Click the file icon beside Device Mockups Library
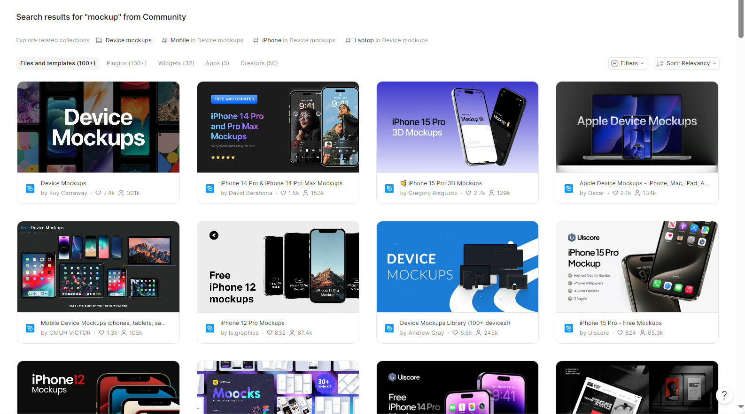The width and height of the screenshot is (745, 414). [x=389, y=328]
